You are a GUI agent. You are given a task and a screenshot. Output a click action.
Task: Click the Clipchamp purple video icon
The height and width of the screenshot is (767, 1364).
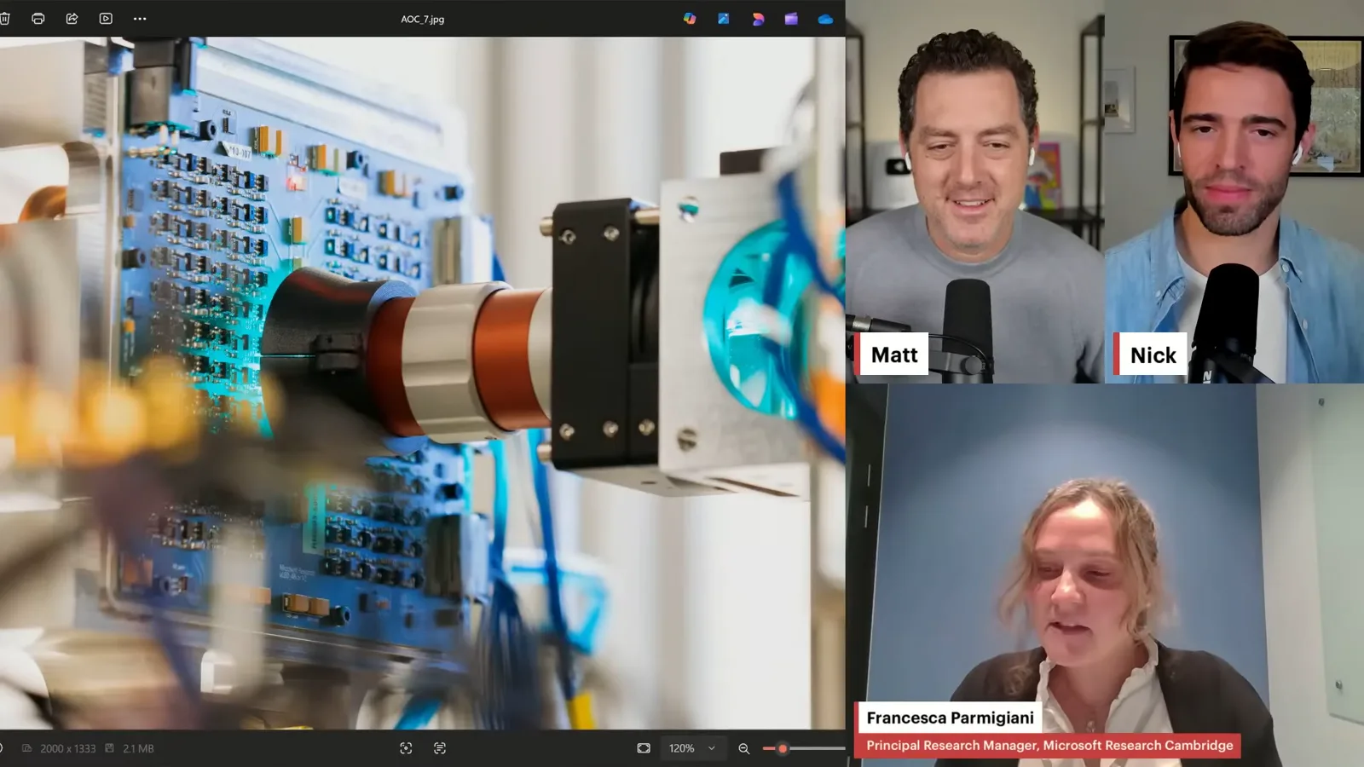[x=791, y=19]
